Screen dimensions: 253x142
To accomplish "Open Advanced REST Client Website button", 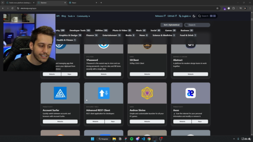I will (x=95, y=121).
